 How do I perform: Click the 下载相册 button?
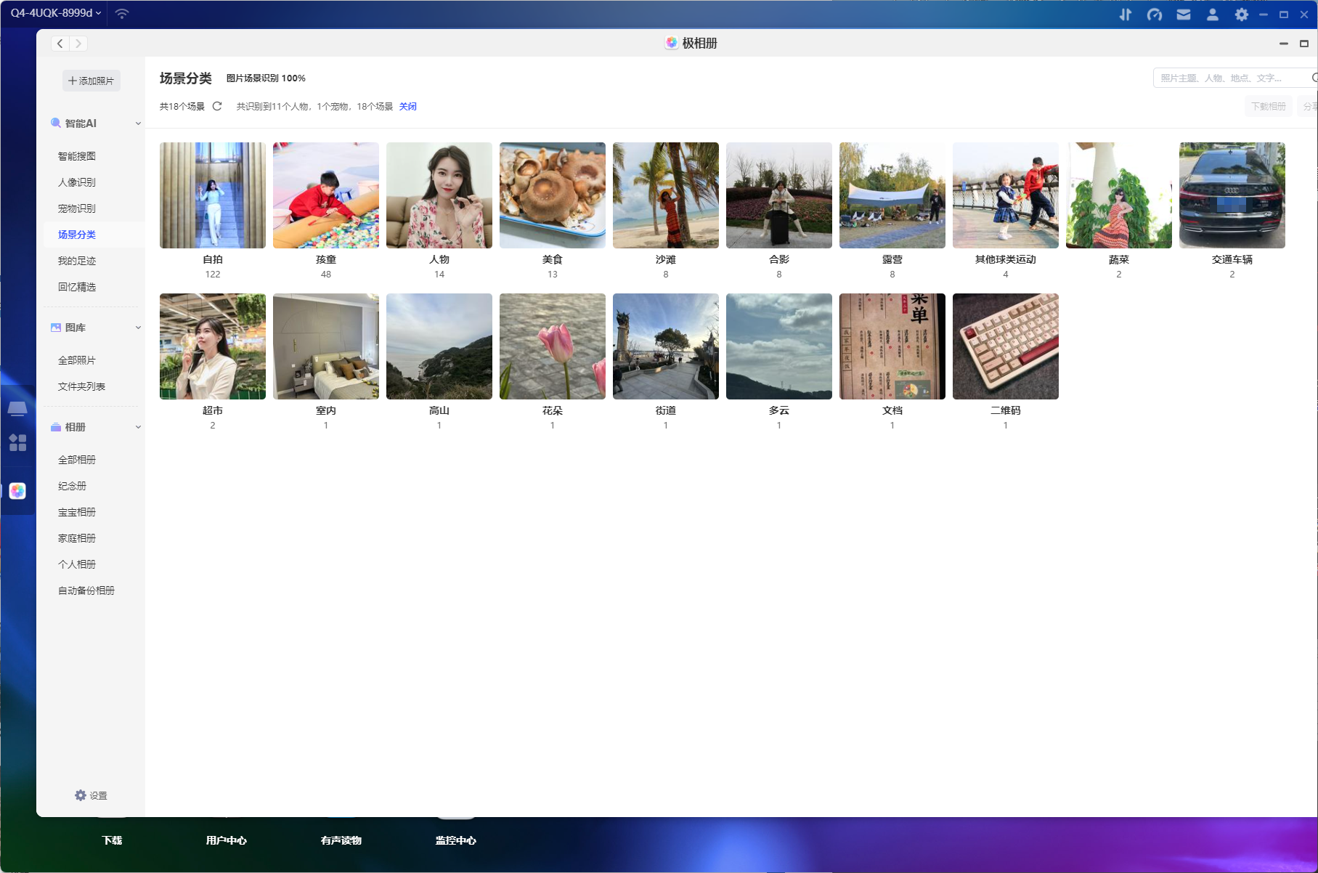(x=1268, y=106)
